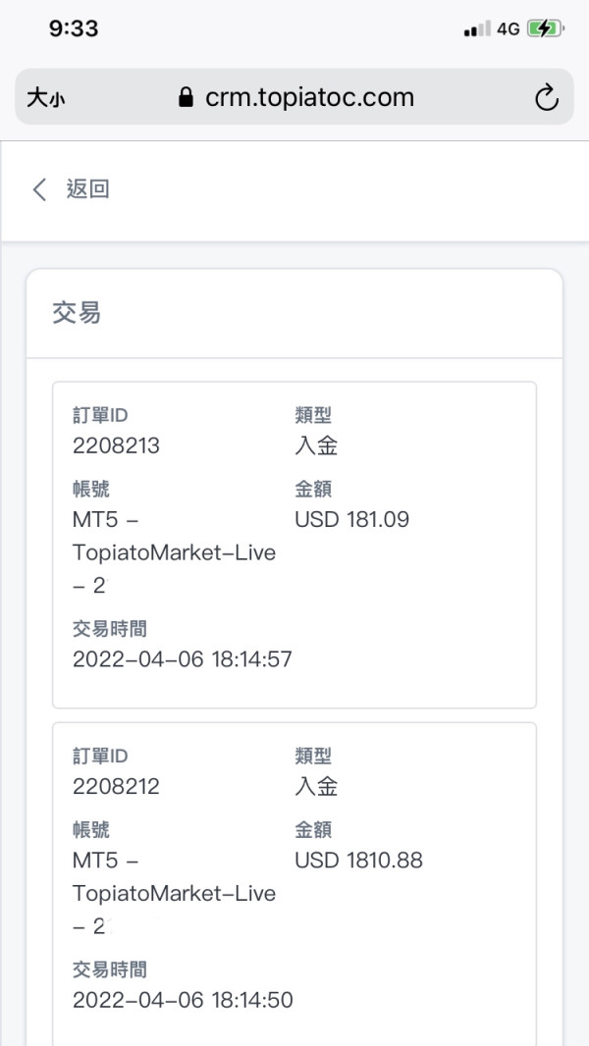Open order ID 2208212
This screenshot has height=1046, width=589.
point(116,787)
